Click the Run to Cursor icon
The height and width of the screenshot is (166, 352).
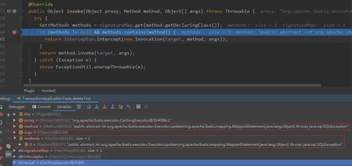(128, 106)
